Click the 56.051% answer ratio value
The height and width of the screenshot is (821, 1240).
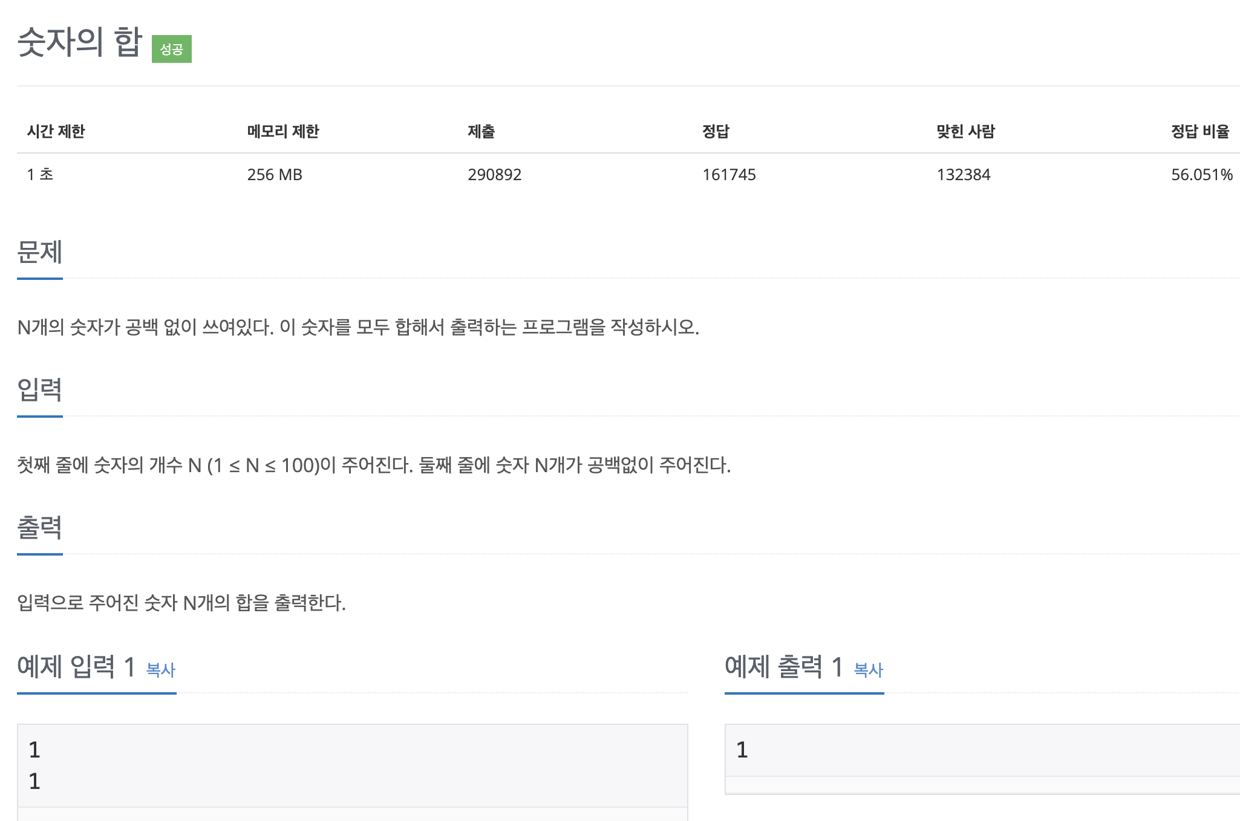(1201, 175)
